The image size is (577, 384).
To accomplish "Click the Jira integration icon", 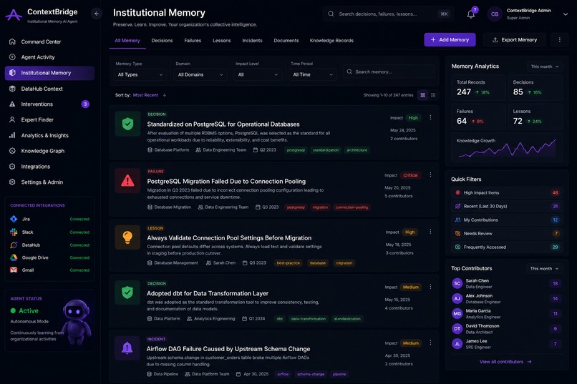I will coord(14,219).
